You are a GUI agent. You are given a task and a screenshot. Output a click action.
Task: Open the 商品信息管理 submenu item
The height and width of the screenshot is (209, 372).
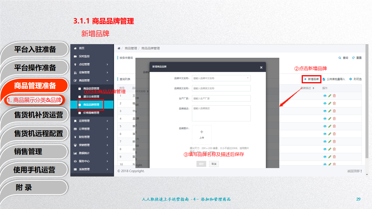[92, 89]
